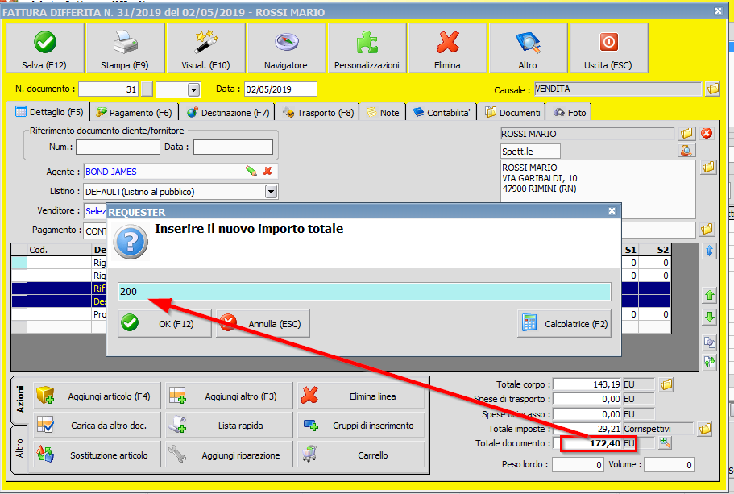Click the customer search person icon
The height and width of the screenshot is (494, 734).
[x=686, y=151]
